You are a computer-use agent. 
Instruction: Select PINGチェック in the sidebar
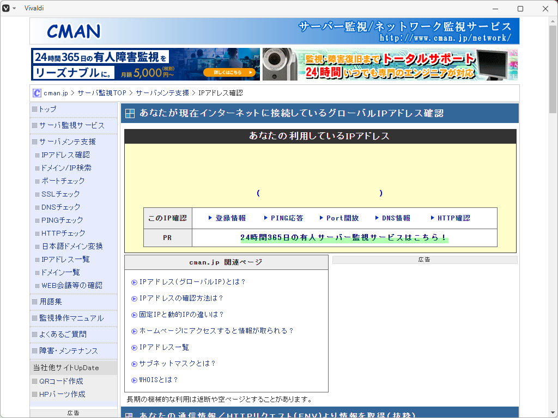(62, 220)
